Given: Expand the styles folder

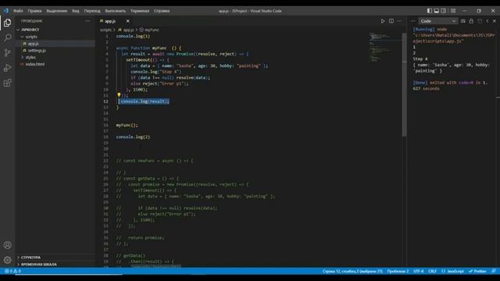Looking at the screenshot, I should [30, 57].
